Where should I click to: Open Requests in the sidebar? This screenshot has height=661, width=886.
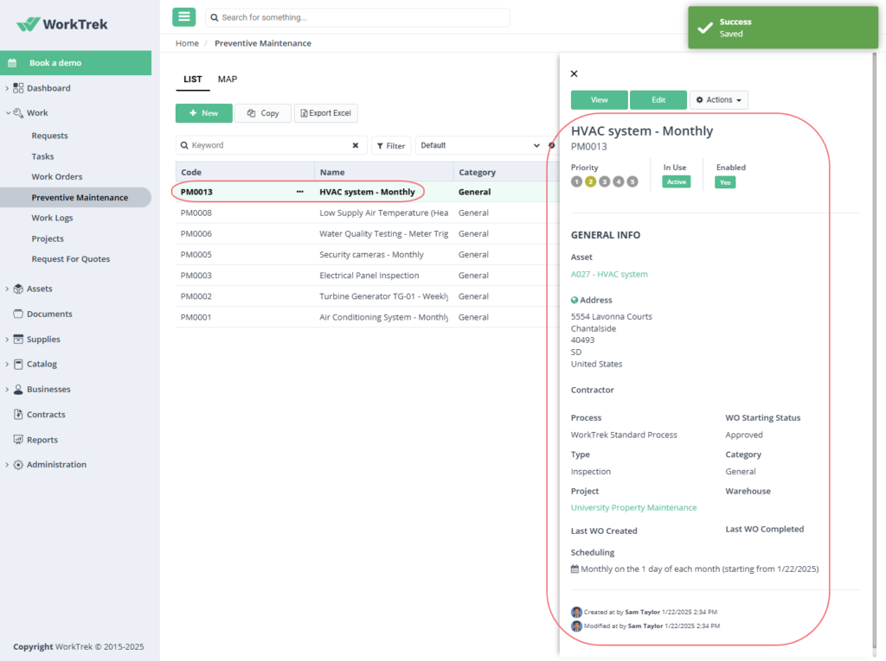[49, 136]
